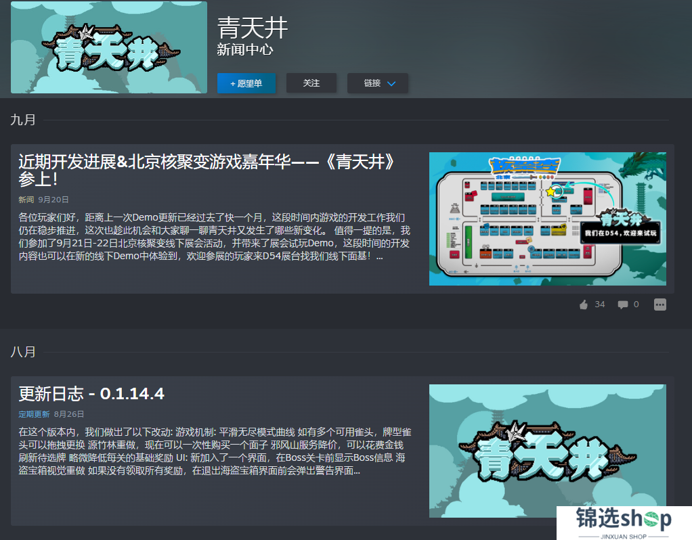This screenshot has width=692, height=540.
Task: Click the 新闻 tag on September post
Action: point(26,200)
